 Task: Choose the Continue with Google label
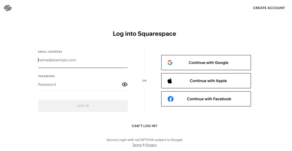coord(208,63)
